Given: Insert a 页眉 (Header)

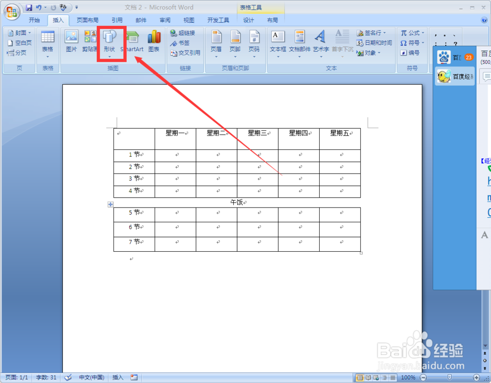Looking at the screenshot, I should click(217, 42).
